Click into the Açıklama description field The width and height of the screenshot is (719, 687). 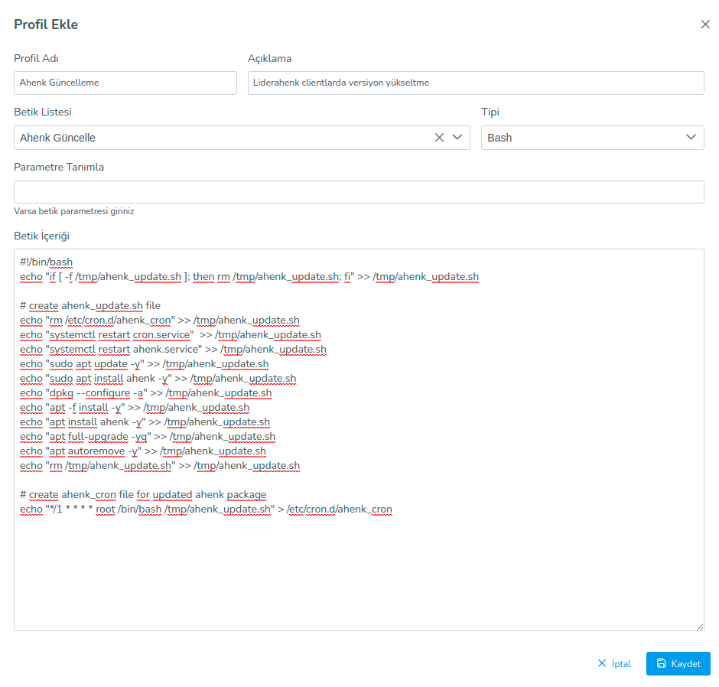click(475, 83)
